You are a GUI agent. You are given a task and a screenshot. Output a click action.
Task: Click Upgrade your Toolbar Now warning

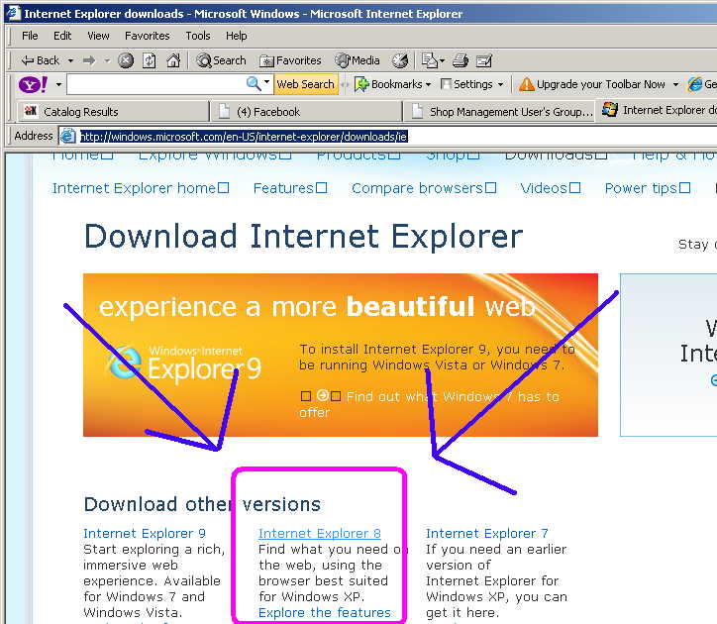click(591, 84)
